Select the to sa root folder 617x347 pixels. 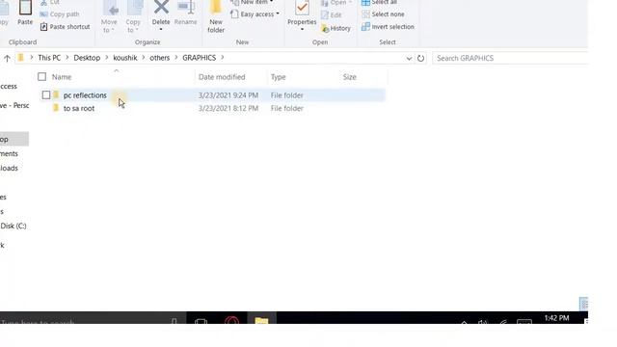[79, 108]
